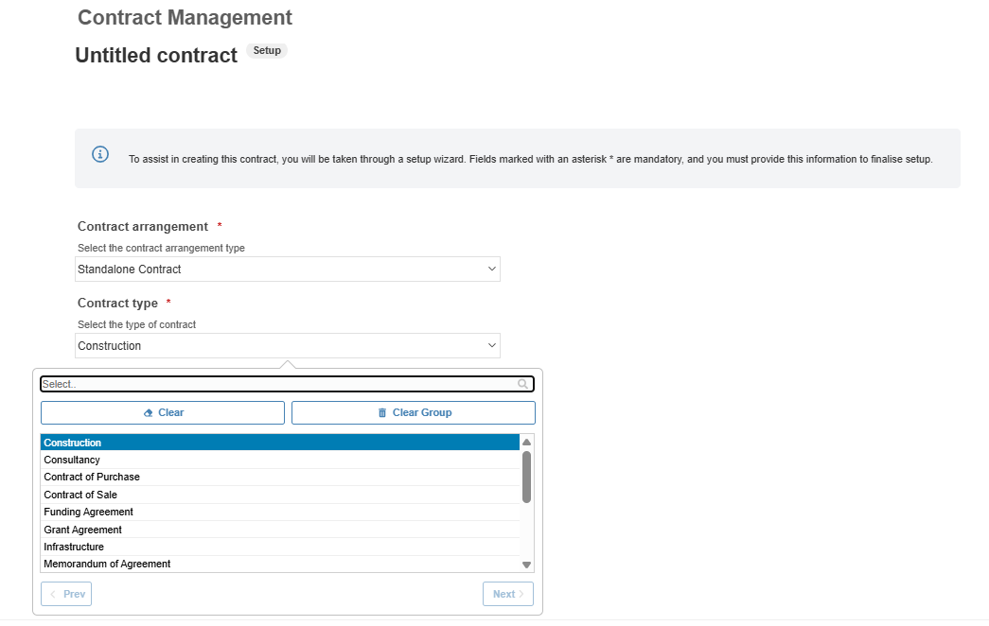The width and height of the screenshot is (989, 626).
Task: Select Funding Agreement option
Action: pyautogui.click(x=280, y=512)
